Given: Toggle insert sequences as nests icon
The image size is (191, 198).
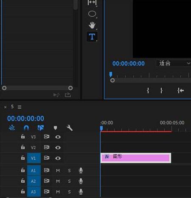Looking at the screenshot, I should (x=12, y=128).
